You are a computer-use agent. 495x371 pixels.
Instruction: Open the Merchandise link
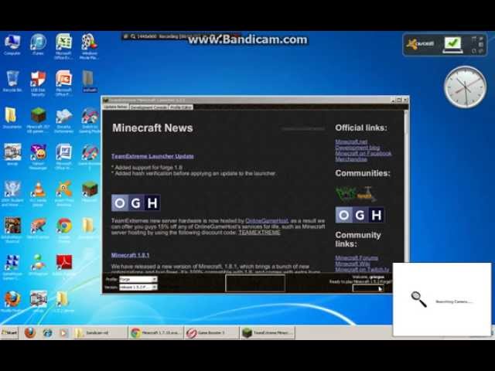pyautogui.click(x=351, y=159)
